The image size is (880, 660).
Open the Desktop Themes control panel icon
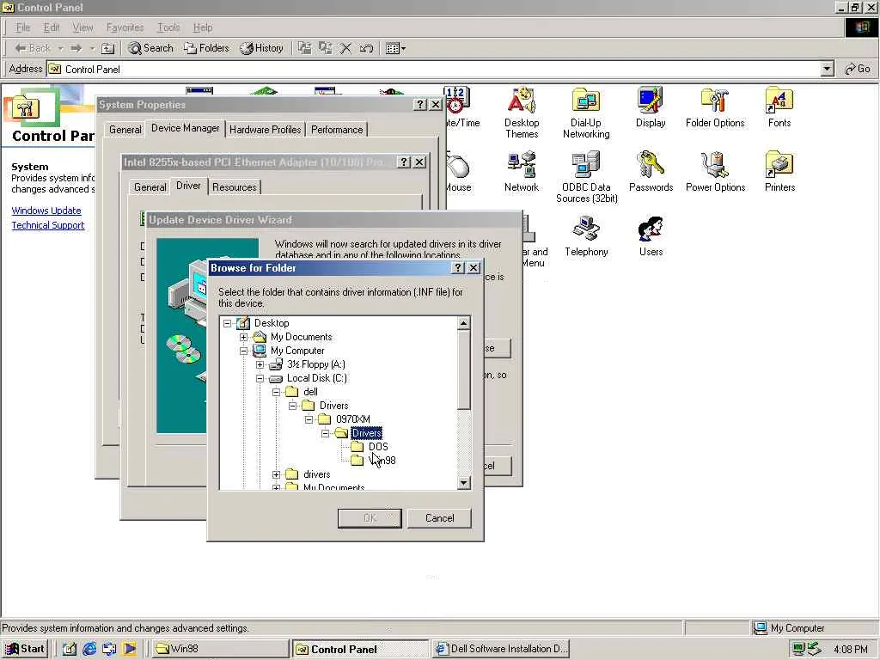(x=522, y=113)
